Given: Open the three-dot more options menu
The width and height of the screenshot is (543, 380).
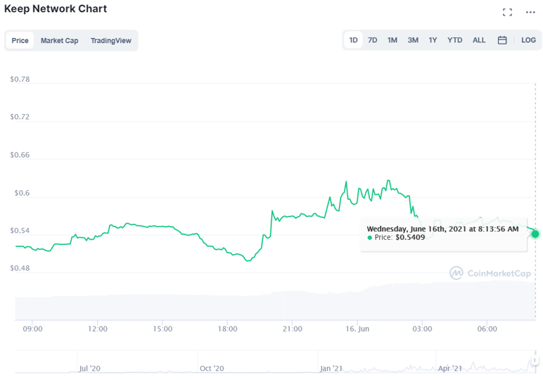Looking at the screenshot, I should [x=530, y=13].
